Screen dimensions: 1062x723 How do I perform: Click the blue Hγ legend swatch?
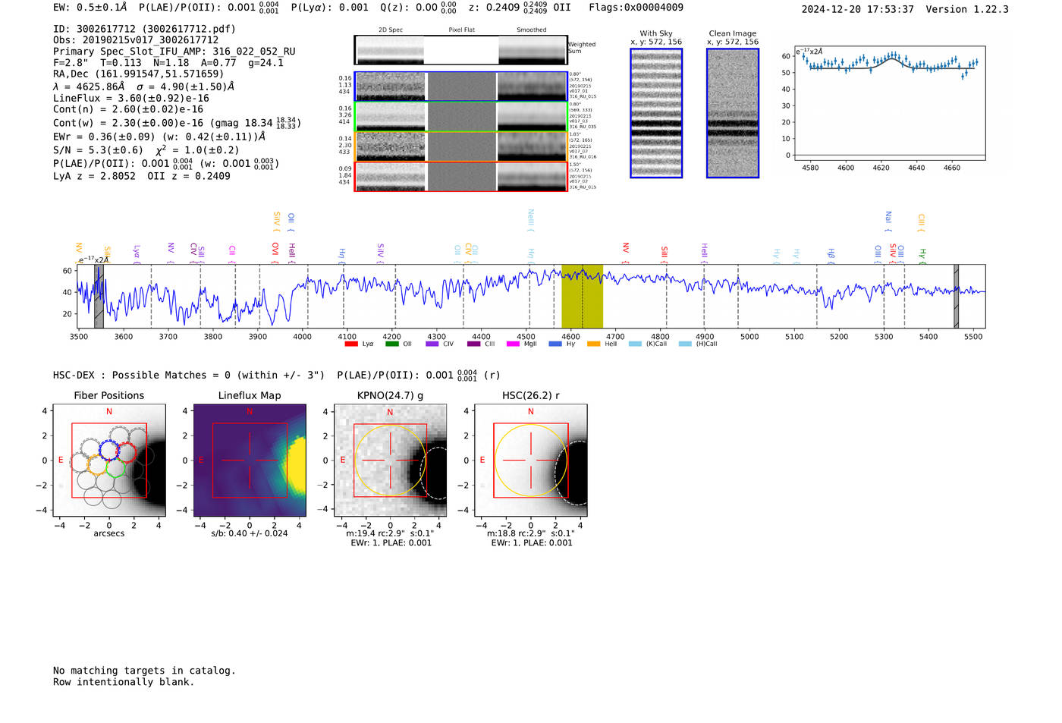[x=555, y=344]
